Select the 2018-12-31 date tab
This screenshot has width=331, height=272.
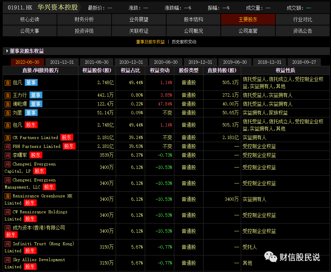pos(270,62)
